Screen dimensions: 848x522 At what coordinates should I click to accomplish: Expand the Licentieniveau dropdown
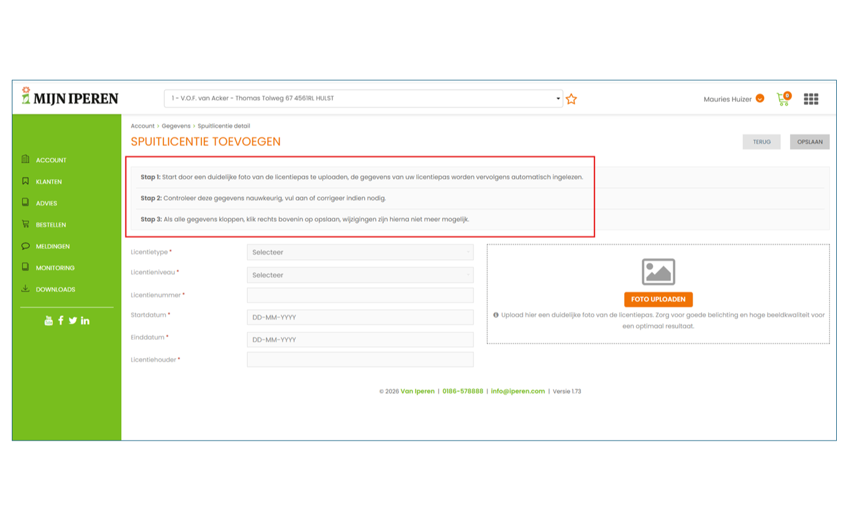tap(360, 275)
